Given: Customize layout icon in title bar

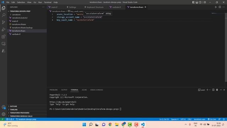Looking at the screenshot, I should click(x=205, y=2).
